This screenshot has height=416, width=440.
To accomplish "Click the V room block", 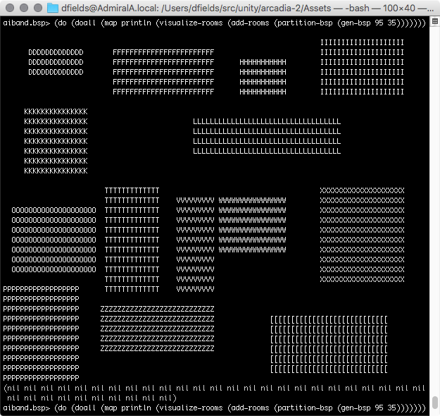I will (x=195, y=245).
